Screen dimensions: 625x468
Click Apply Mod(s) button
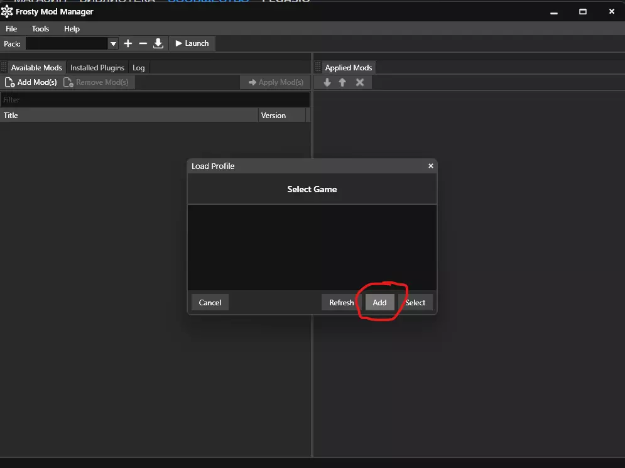click(275, 82)
